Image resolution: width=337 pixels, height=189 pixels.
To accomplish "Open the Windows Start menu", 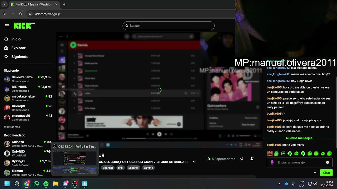I will 7,184.
